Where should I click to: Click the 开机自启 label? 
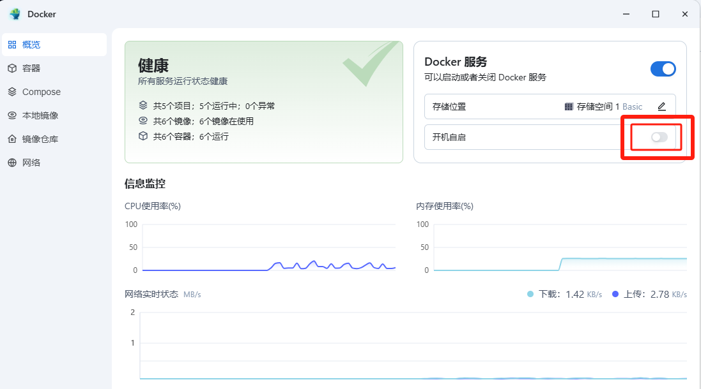[449, 137]
